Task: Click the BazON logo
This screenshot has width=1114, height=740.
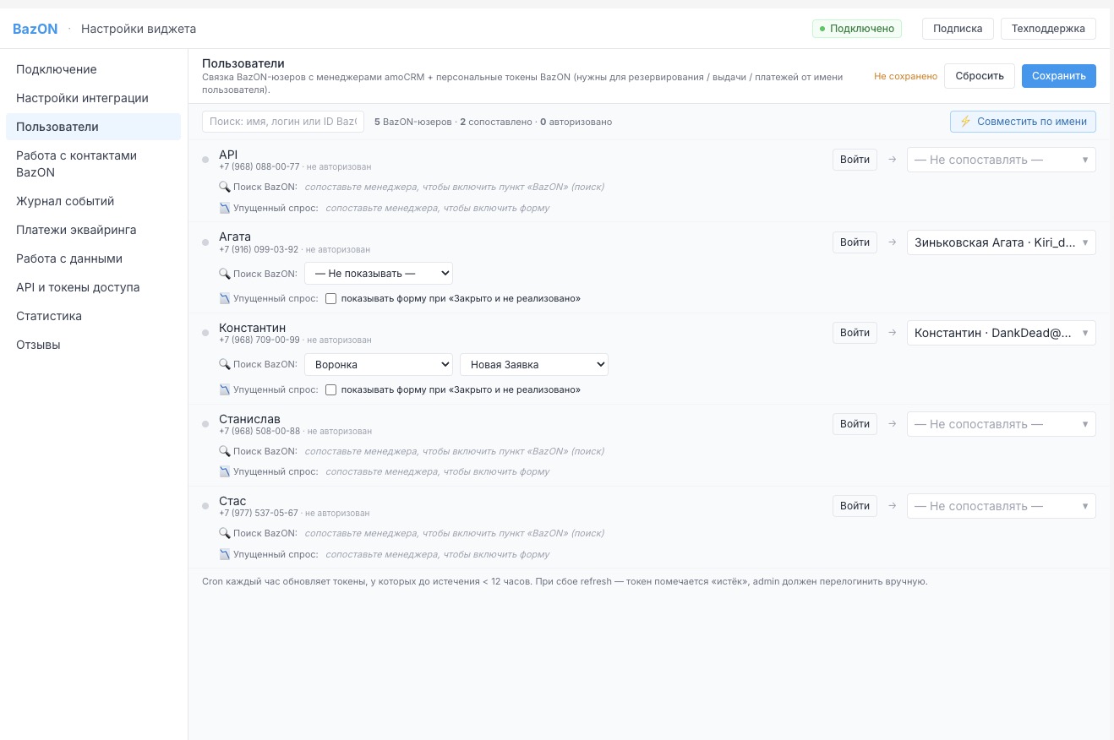Action: (x=35, y=29)
